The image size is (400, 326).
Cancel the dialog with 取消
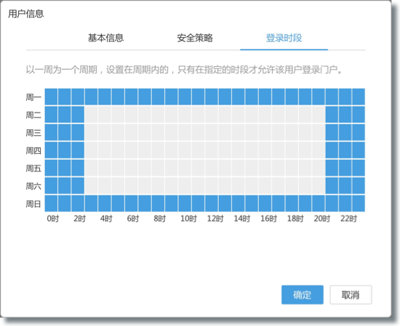coord(351,295)
